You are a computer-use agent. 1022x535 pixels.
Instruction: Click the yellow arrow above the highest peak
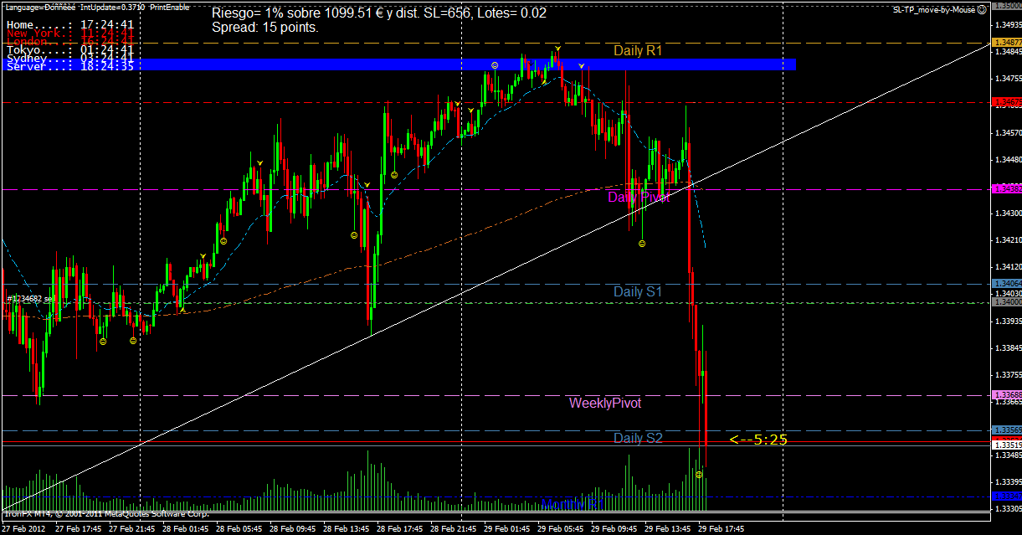[556, 48]
